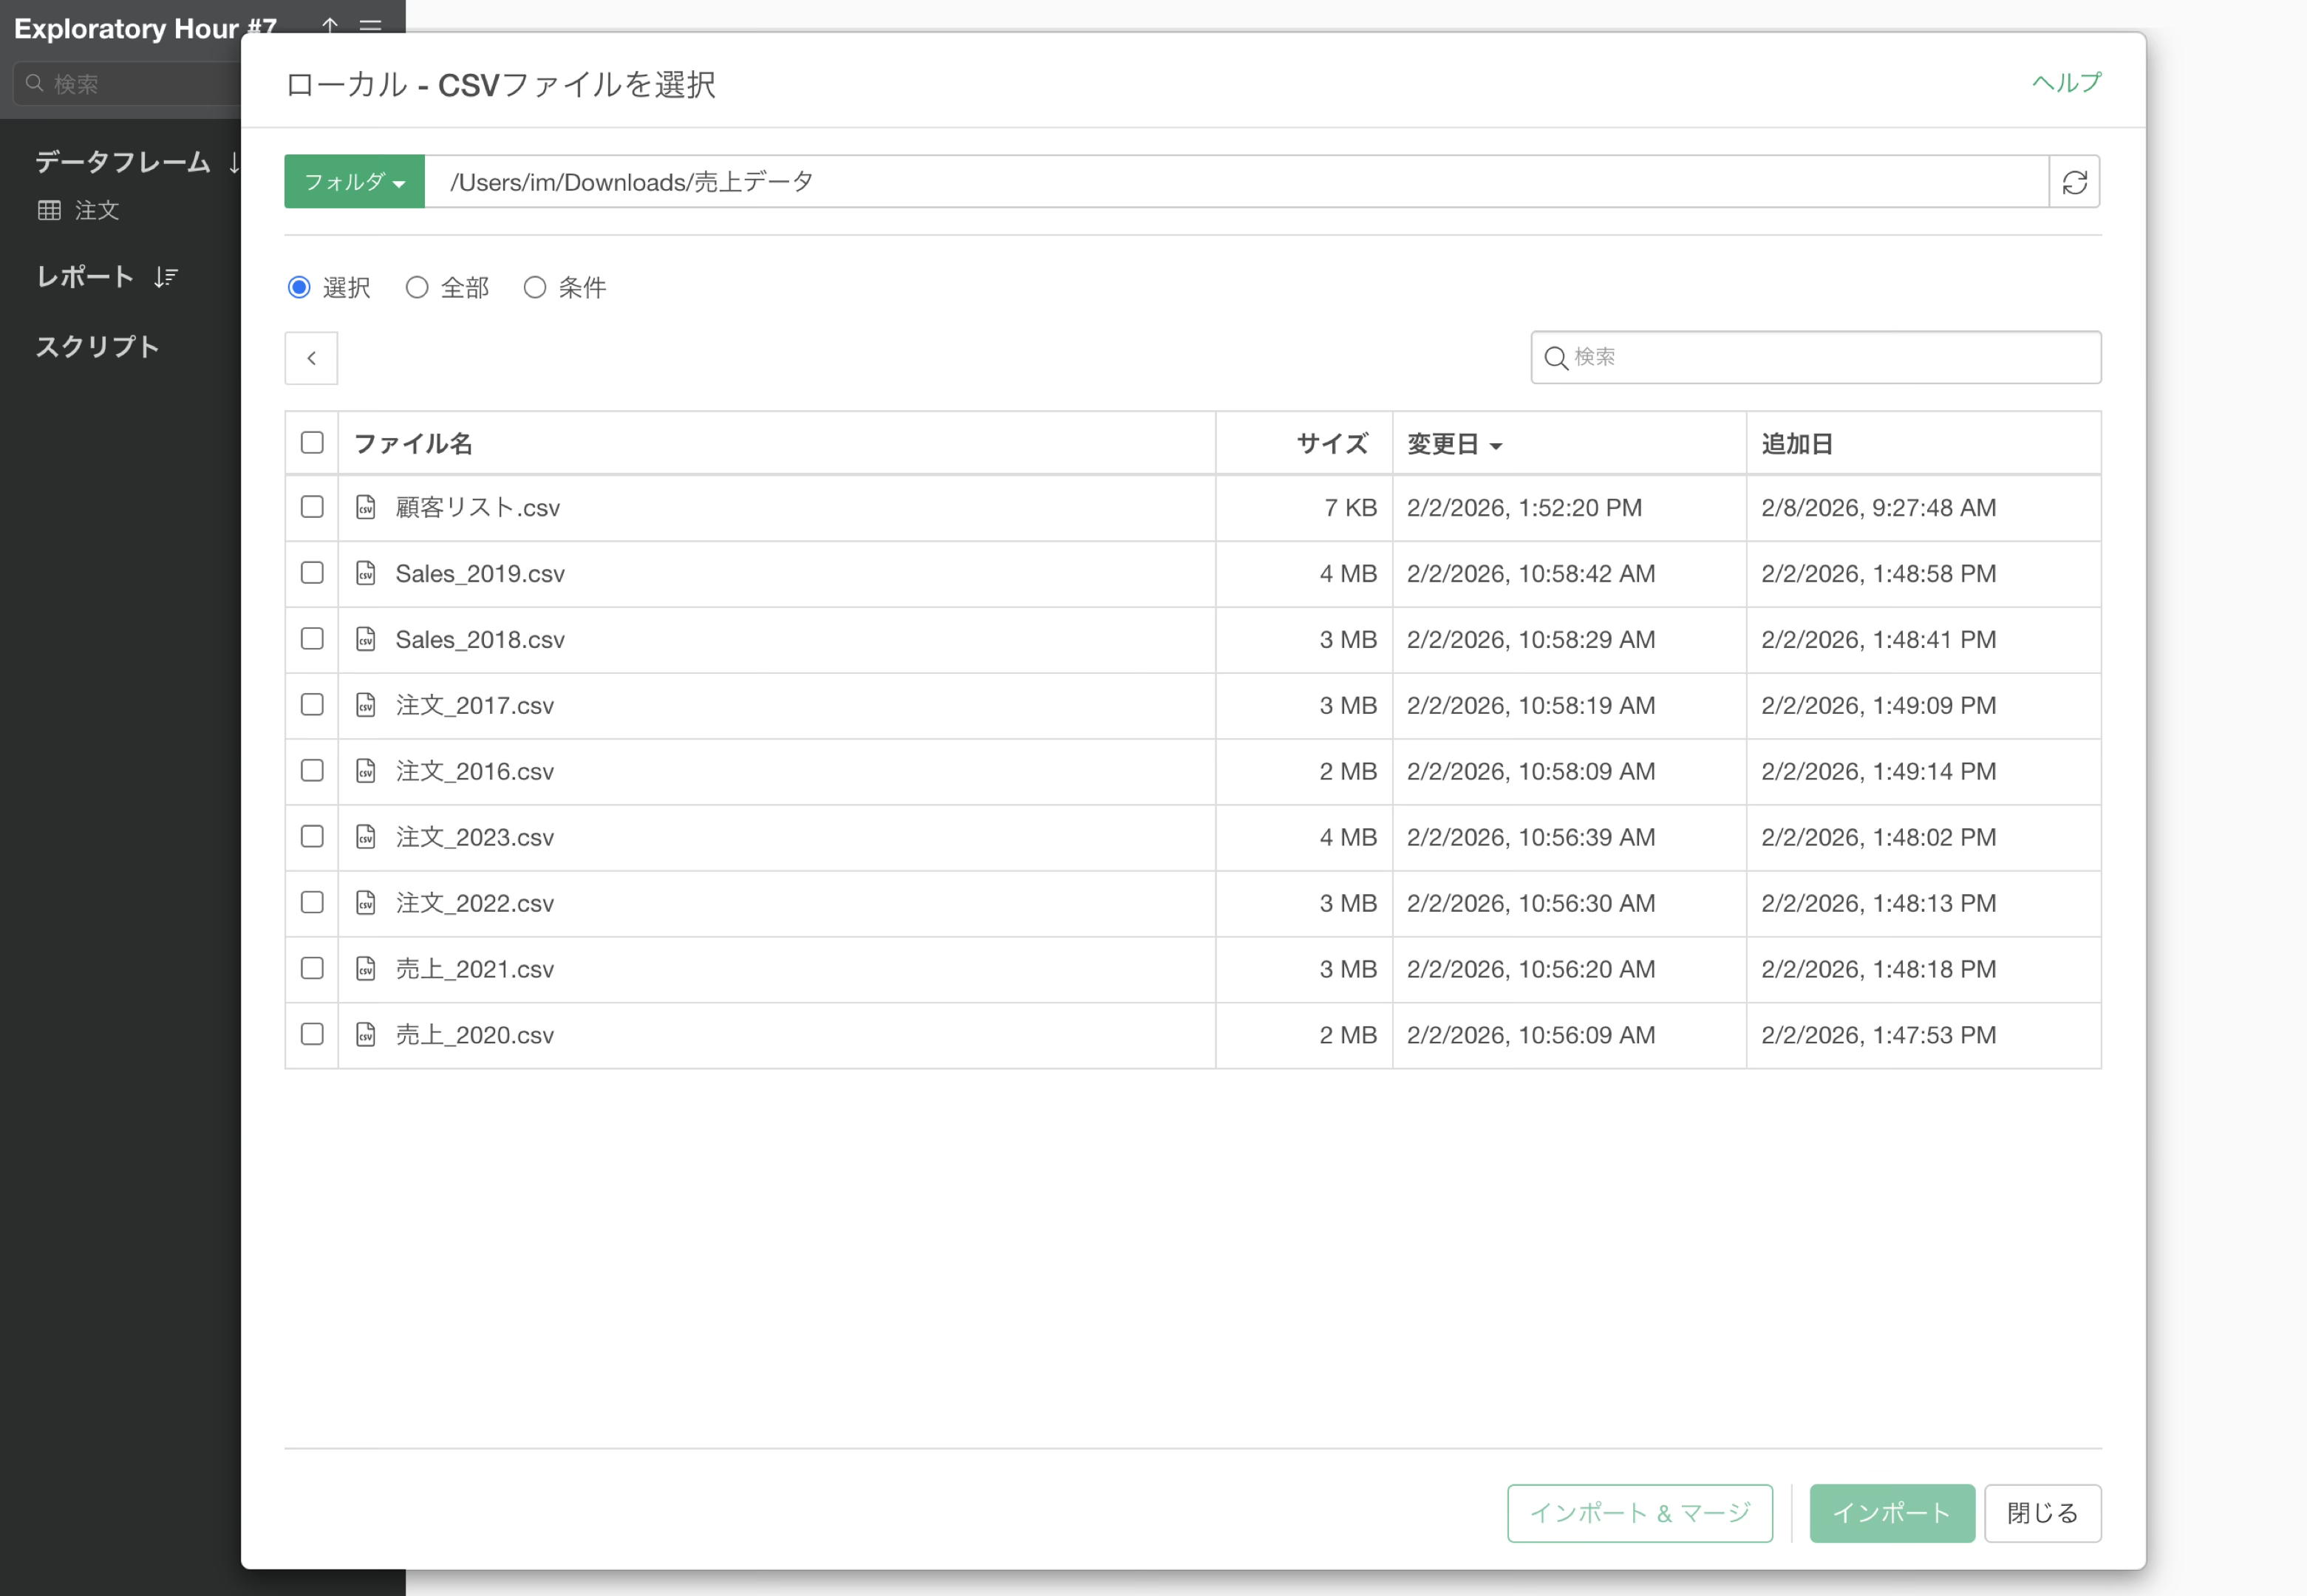This screenshot has width=2307, height=1596.
Task: Open the フォルダ dropdown
Action: 354,182
